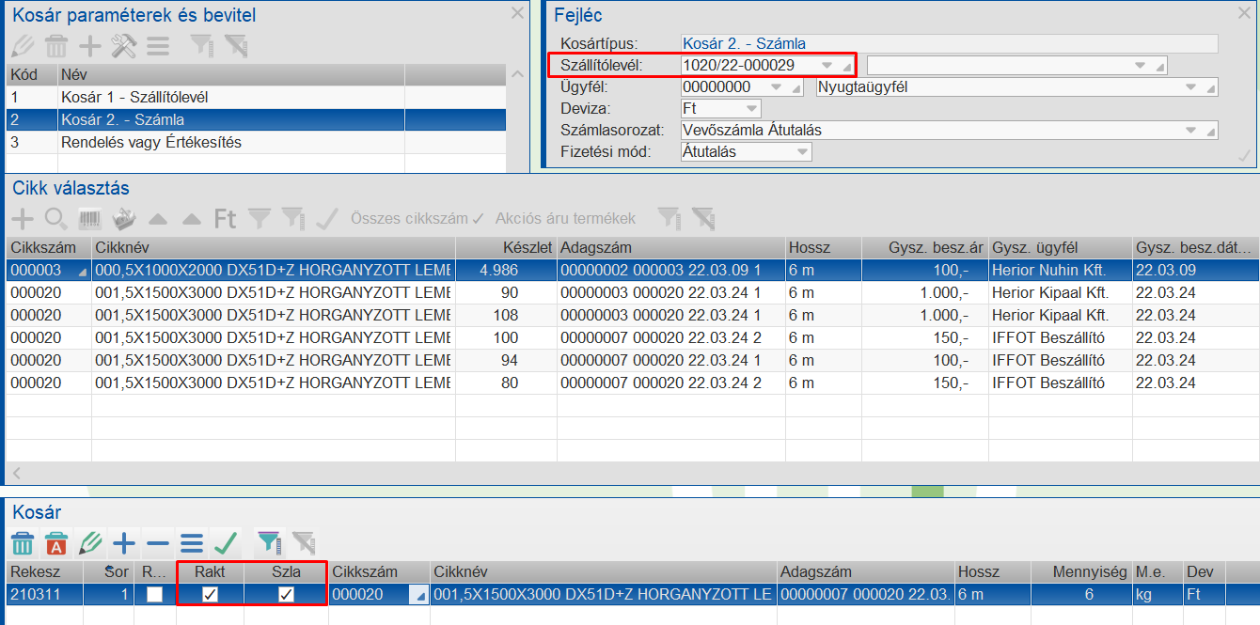Click the blue plus icon in Kosár toolbar
1260x625 pixels.
124,543
